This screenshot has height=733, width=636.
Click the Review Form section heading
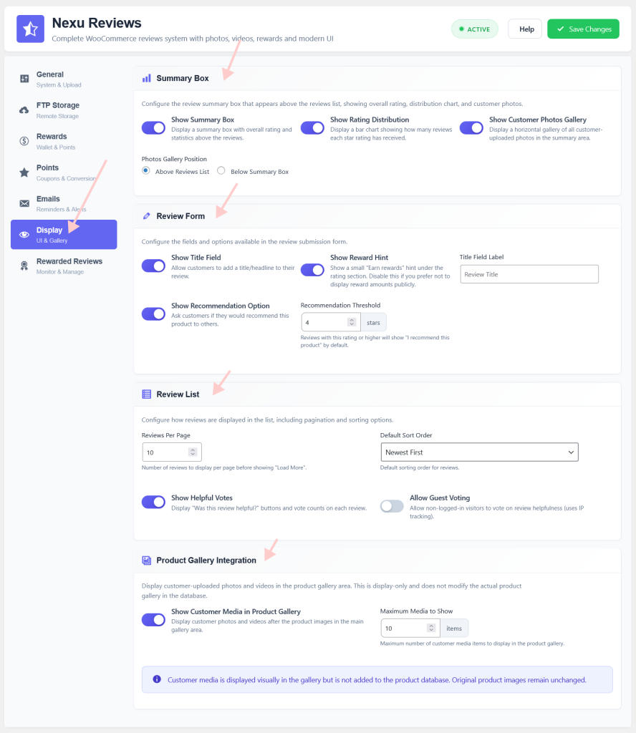(x=180, y=216)
